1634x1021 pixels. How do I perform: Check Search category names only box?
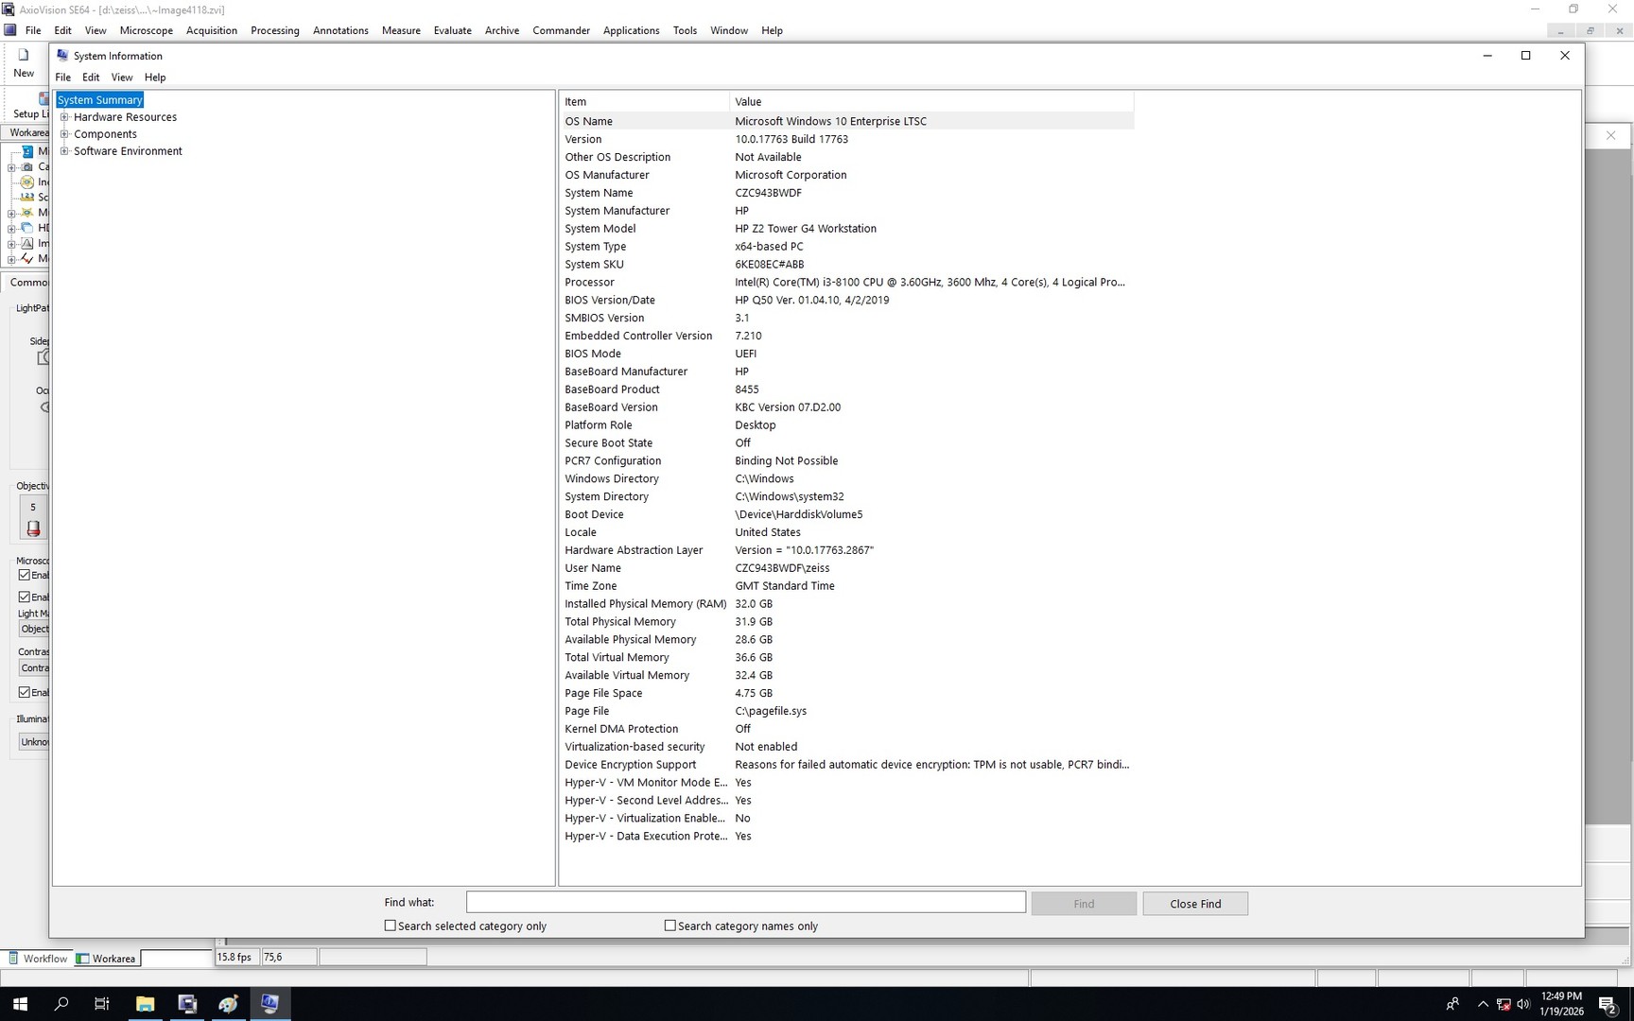point(670,926)
